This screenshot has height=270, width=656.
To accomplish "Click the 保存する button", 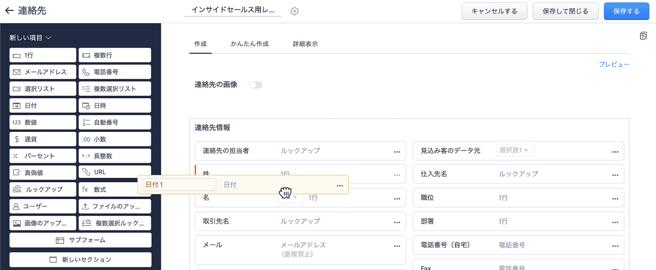I will [x=626, y=11].
